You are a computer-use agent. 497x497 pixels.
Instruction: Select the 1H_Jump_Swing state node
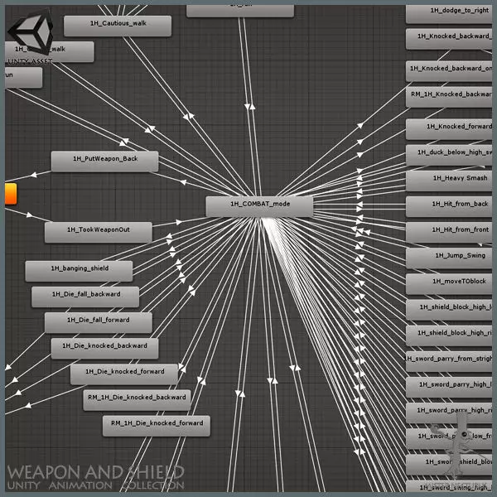pos(449,258)
